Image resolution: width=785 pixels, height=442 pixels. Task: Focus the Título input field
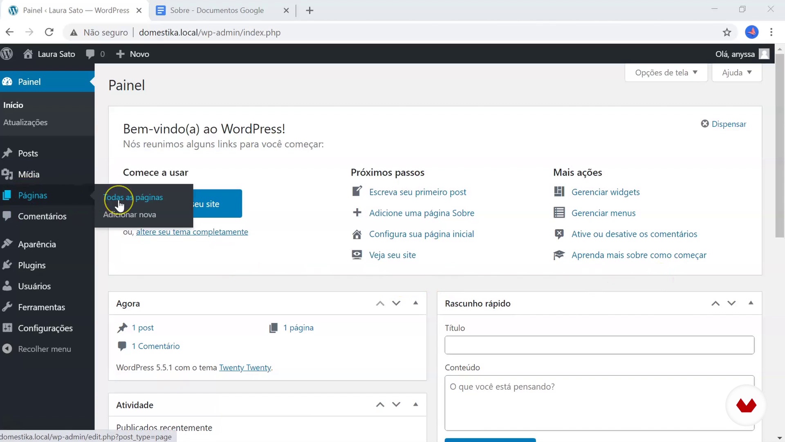599,345
